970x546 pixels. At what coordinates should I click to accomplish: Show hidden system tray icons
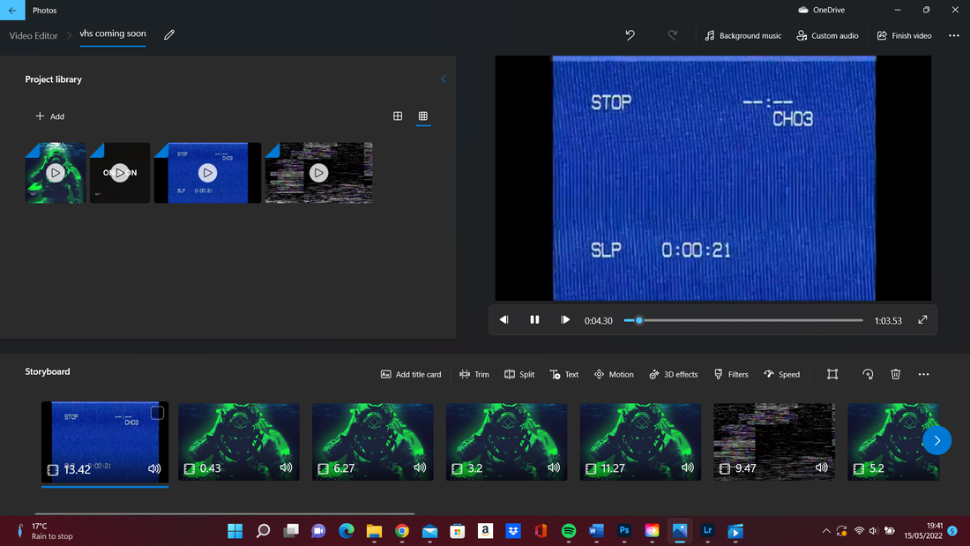826,531
